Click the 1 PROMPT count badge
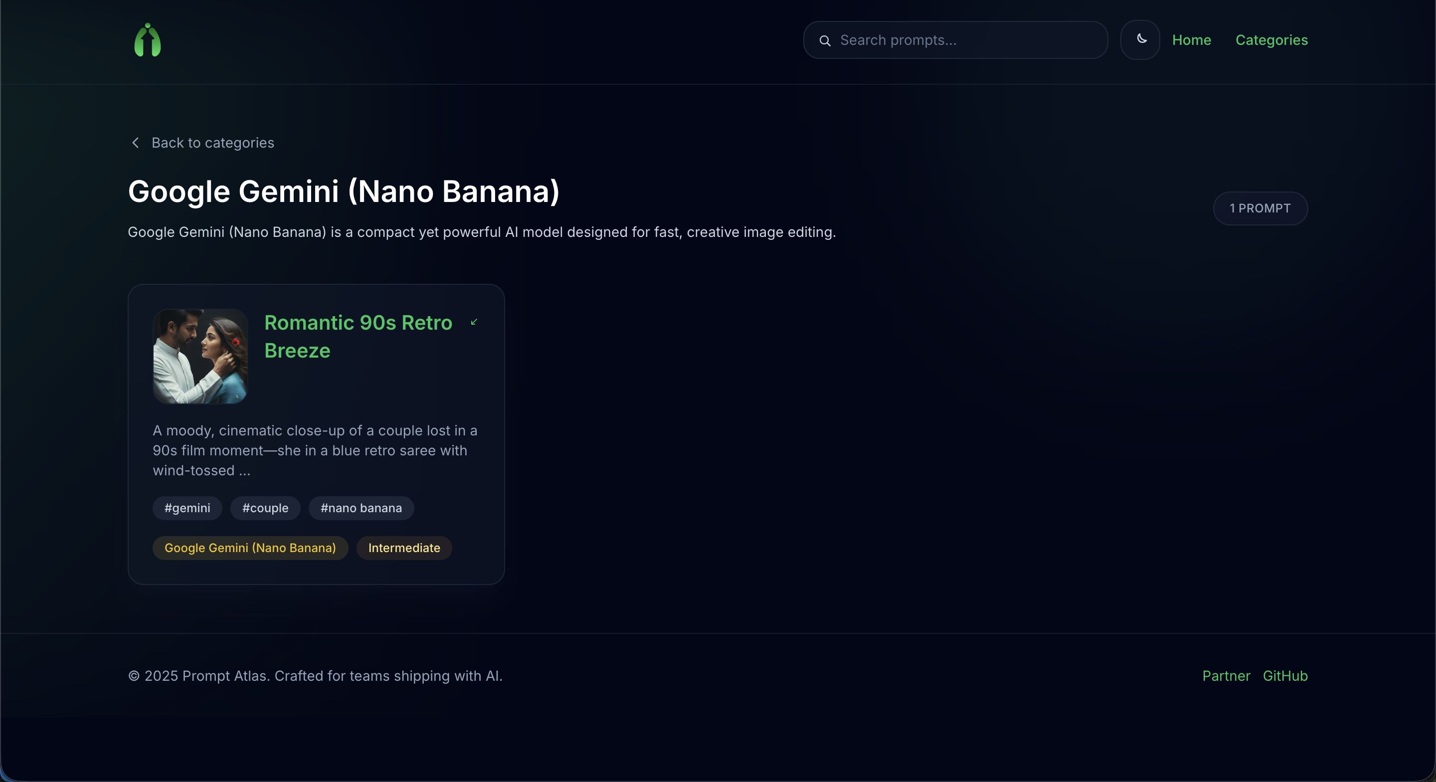This screenshot has height=782, width=1436. point(1260,208)
